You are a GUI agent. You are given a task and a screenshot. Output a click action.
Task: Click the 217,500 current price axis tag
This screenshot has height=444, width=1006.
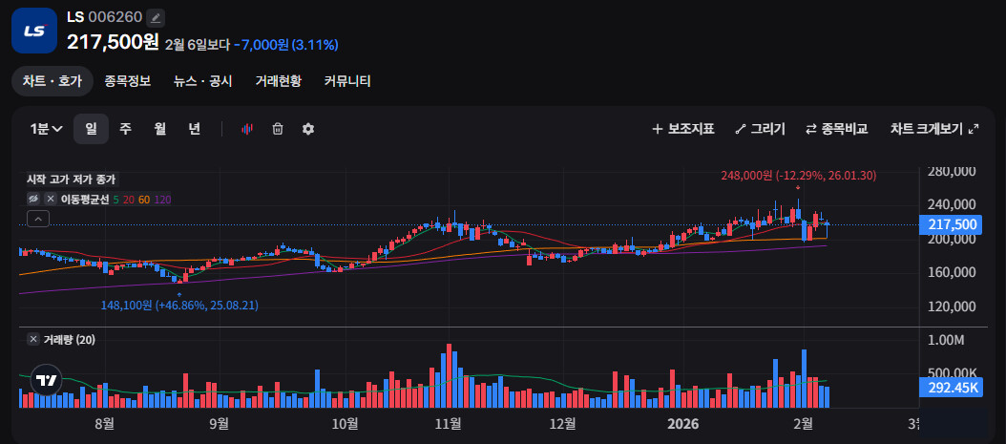tap(951, 224)
